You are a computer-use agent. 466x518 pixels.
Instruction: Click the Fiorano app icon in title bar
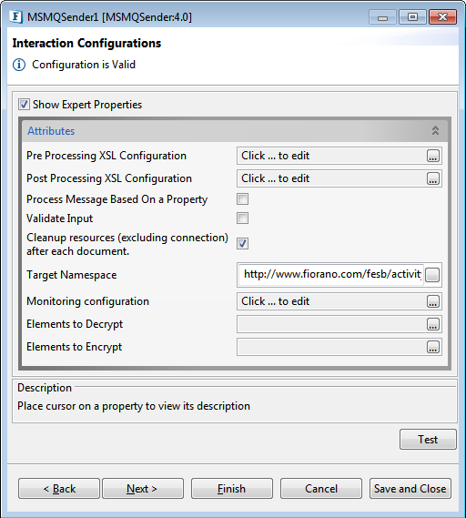point(15,17)
